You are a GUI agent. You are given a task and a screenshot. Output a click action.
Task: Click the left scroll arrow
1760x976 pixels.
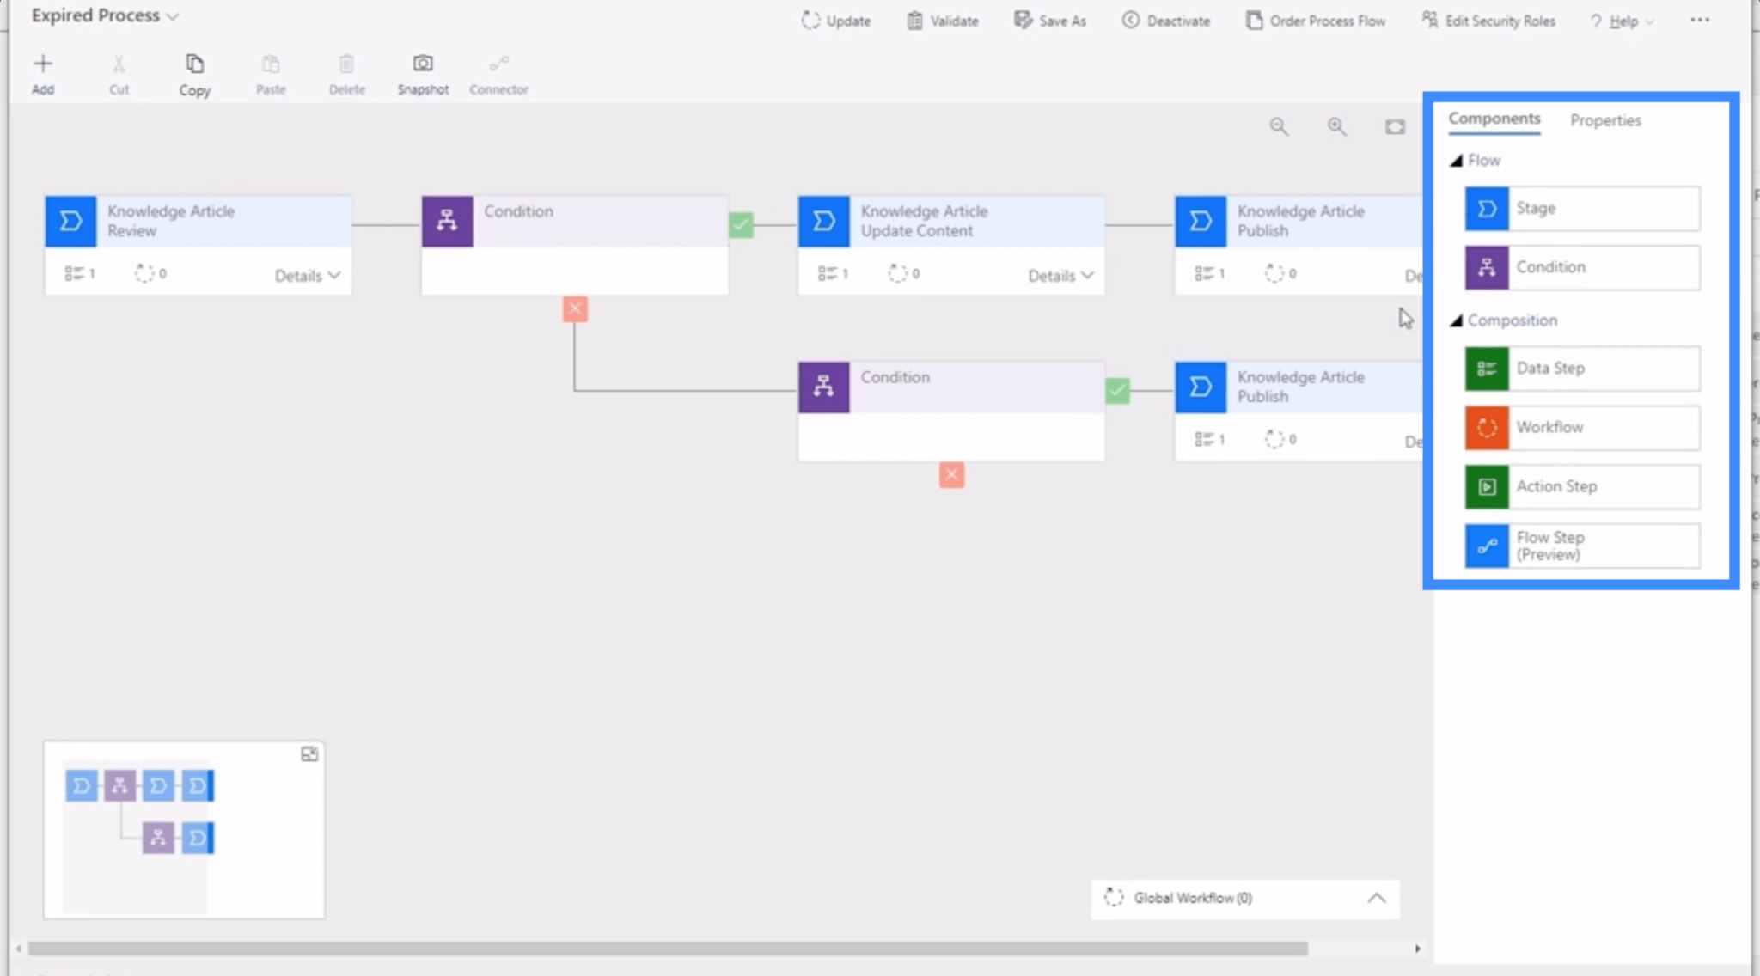(x=18, y=949)
